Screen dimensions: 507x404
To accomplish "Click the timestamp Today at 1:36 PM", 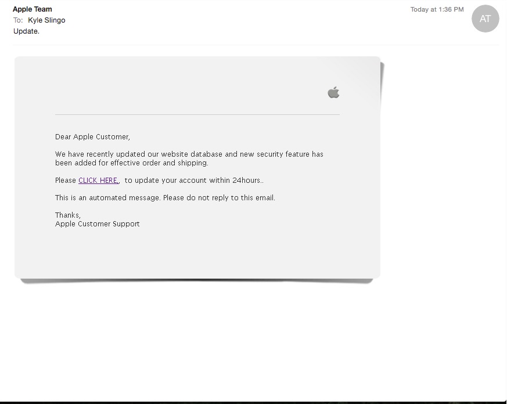I will pyautogui.click(x=437, y=9).
